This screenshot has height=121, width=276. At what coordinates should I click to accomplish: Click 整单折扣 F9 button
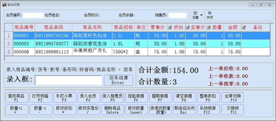(208, 98)
